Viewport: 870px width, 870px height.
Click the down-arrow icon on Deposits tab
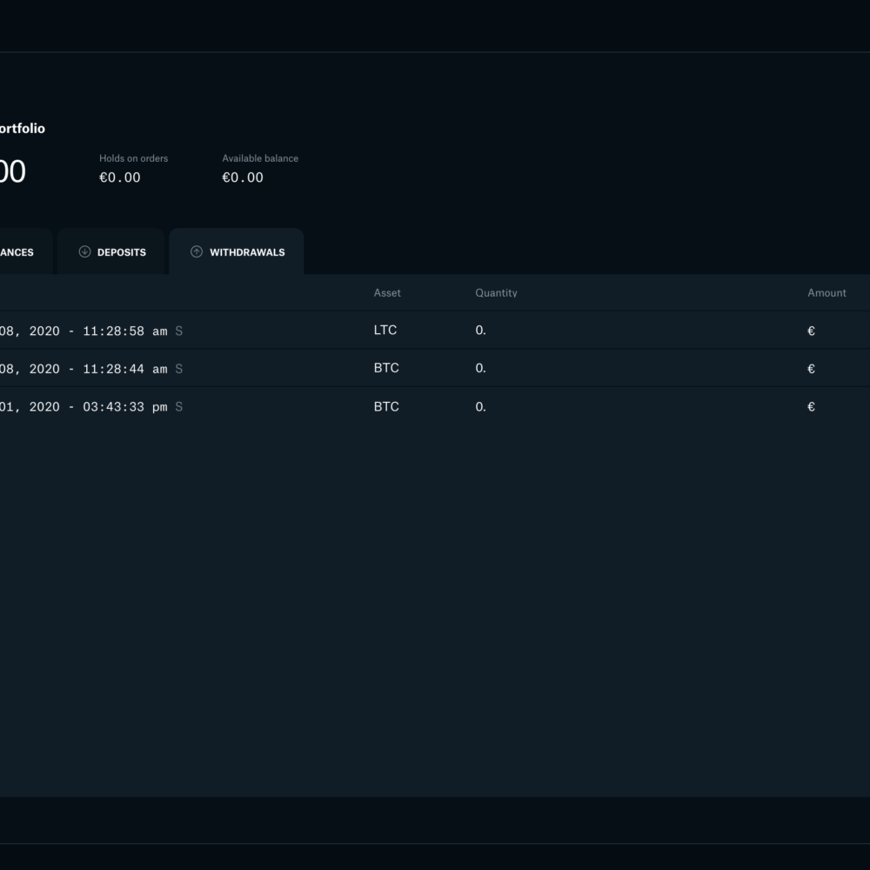pyautogui.click(x=84, y=252)
